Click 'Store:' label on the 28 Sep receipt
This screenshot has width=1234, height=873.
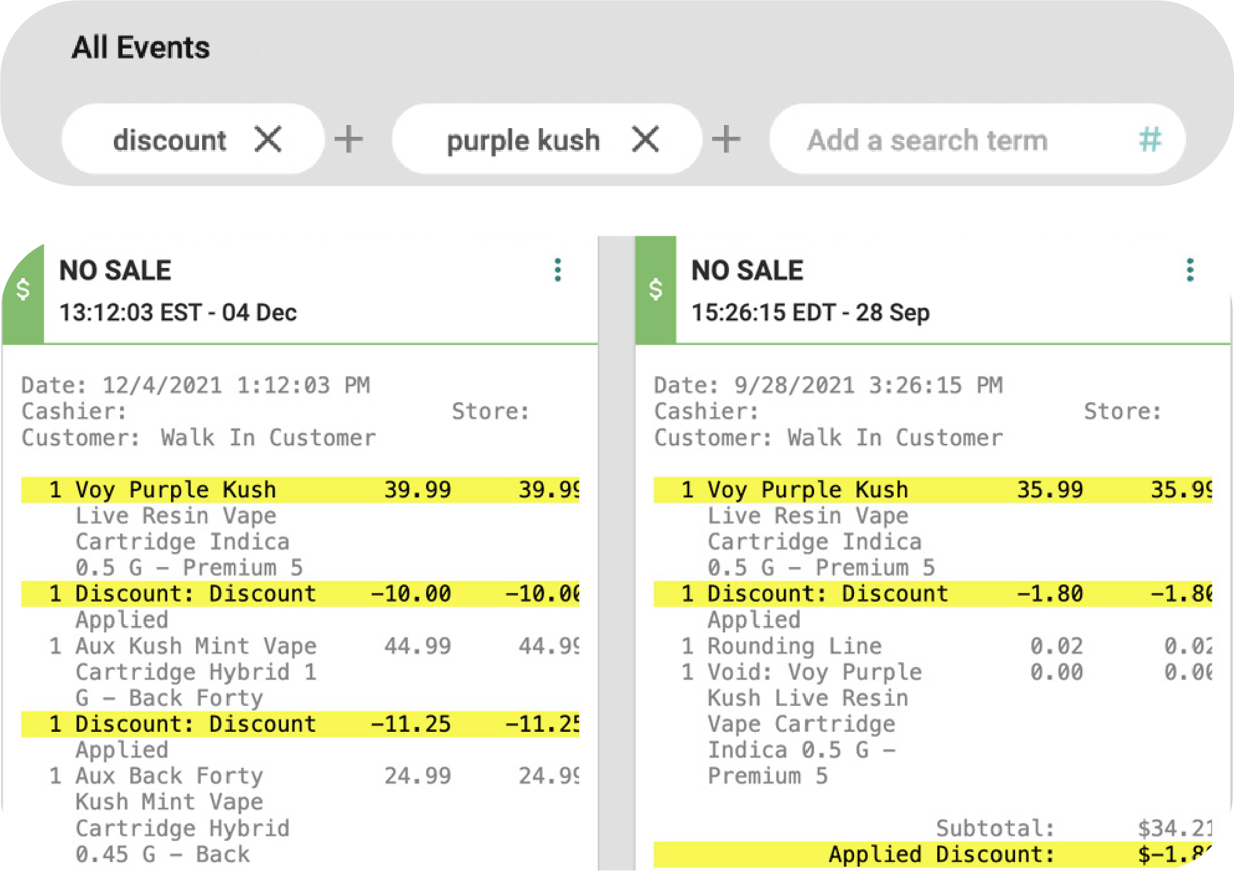click(x=1123, y=411)
